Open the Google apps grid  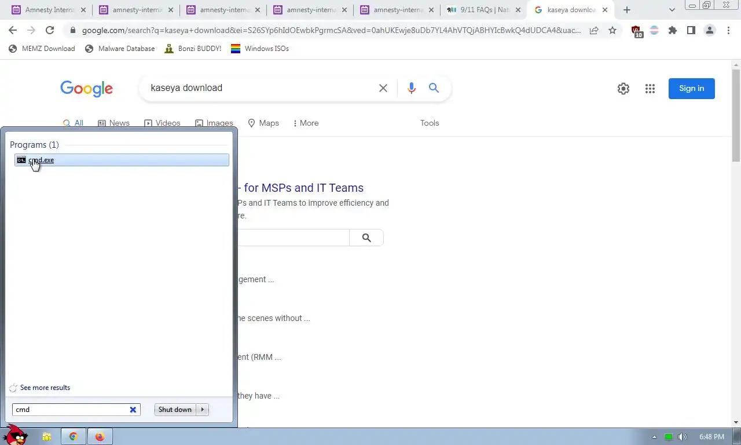(x=650, y=89)
